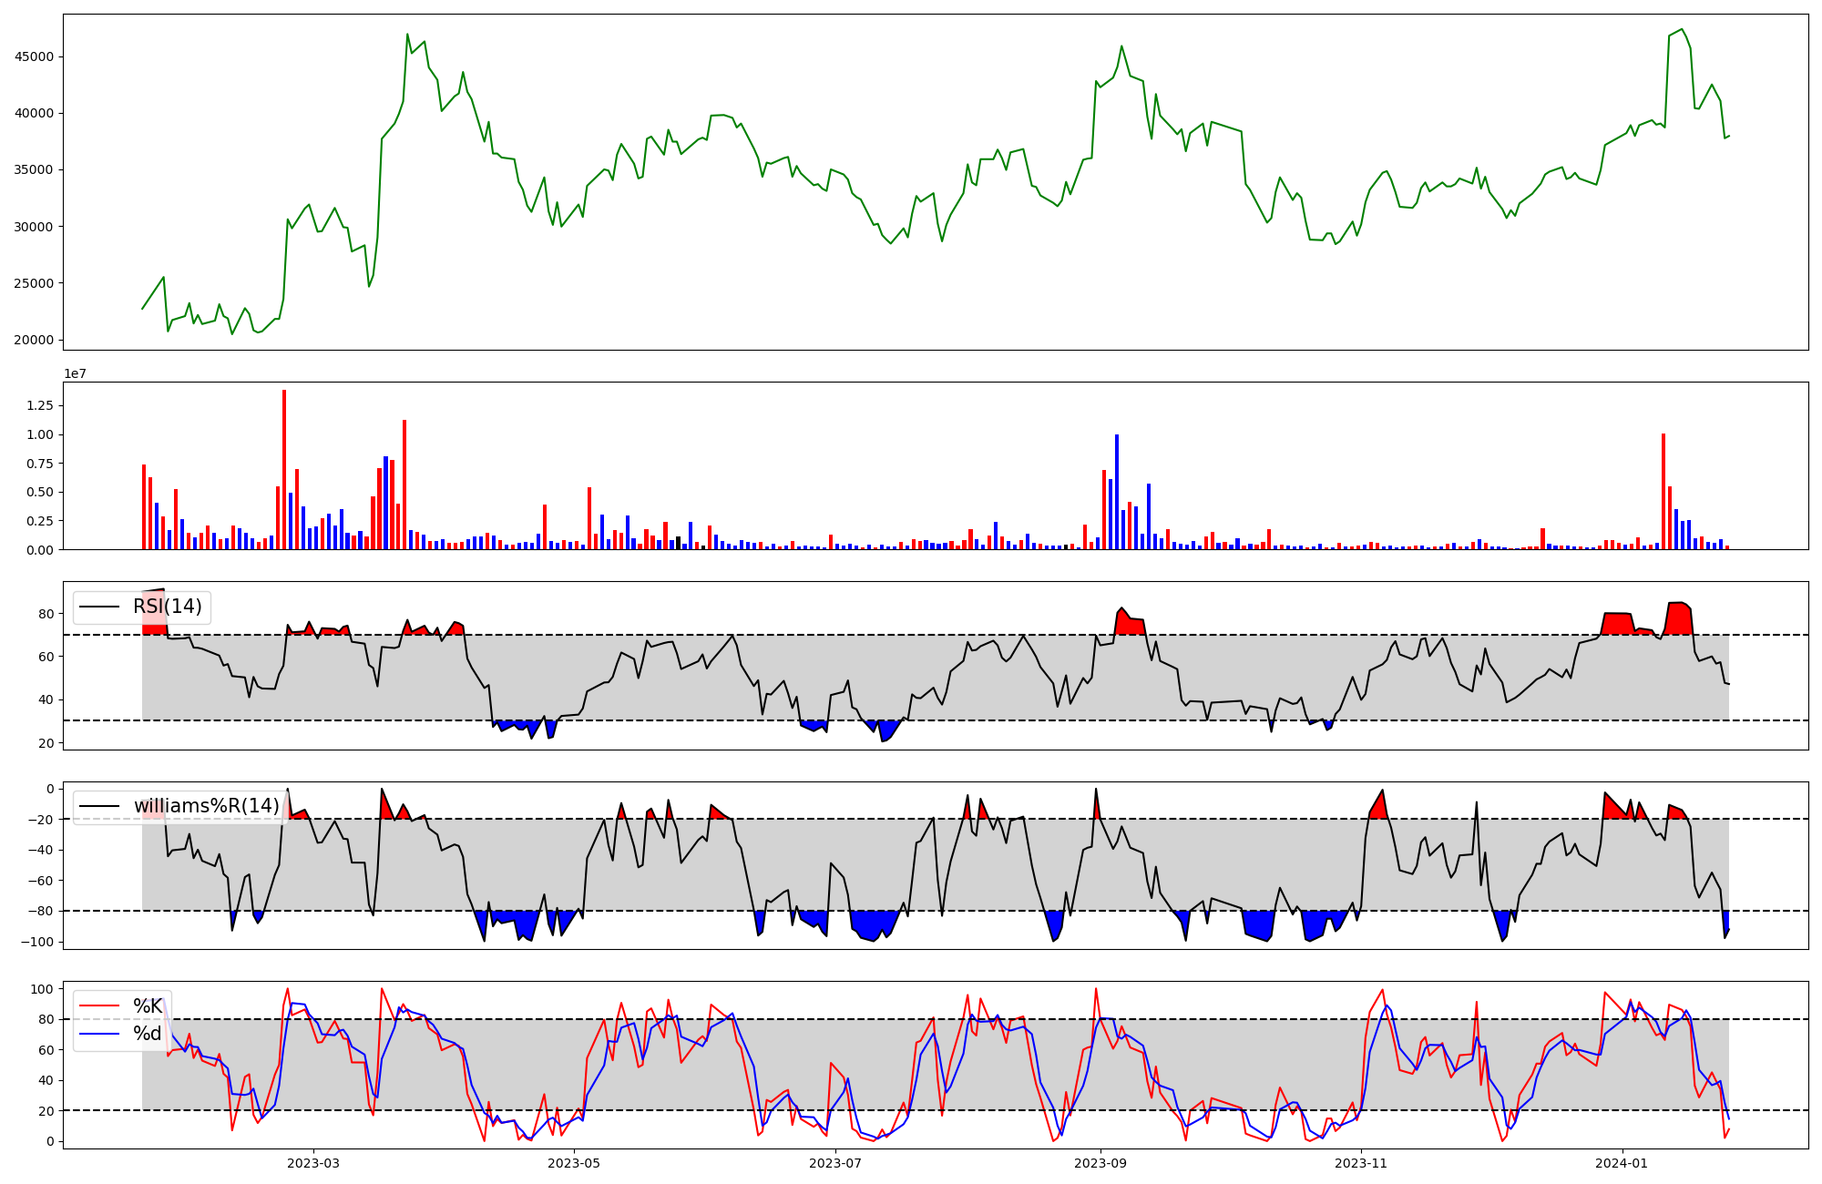1822x1184 pixels.
Task: Click the red %K legend line swatch
Action: click(x=100, y=1006)
